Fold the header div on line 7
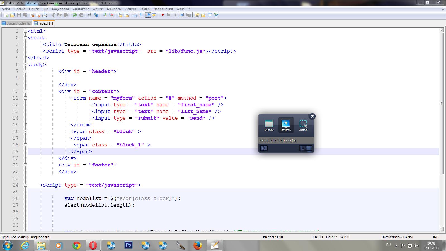This screenshot has width=446, height=251. pyautogui.click(x=25, y=71)
